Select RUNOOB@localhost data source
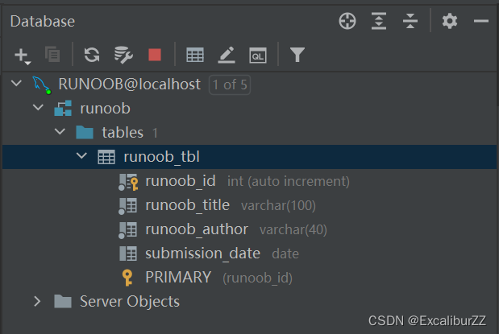This screenshot has height=334, width=499. [129, 85]
